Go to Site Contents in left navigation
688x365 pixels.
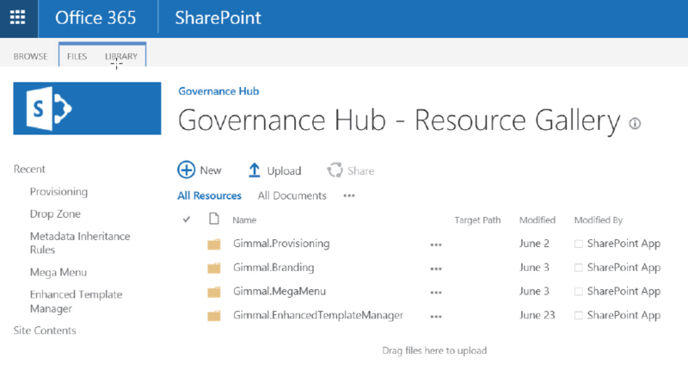[45, 331]
